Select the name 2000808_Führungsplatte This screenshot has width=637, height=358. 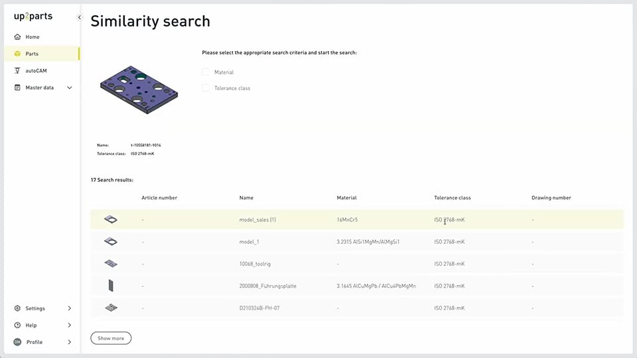tap(267, 286)
